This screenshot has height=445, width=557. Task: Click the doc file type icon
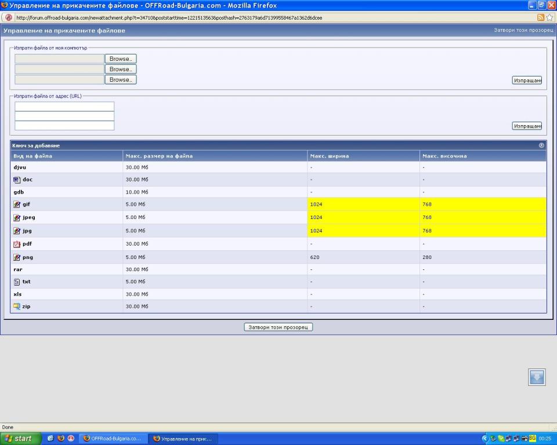[17, 180]
